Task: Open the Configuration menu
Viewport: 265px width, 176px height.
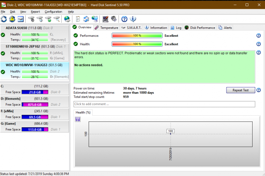Action: [x=53, y=12]
